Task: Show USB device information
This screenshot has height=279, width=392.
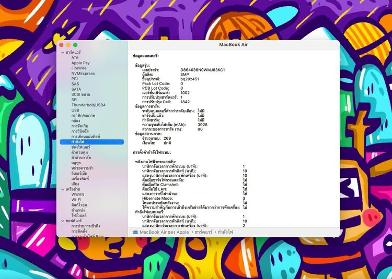Action: tap(75, 110)
